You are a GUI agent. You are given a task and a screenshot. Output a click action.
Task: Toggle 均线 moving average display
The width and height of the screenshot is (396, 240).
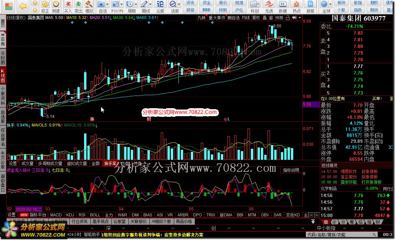point(246,18)
